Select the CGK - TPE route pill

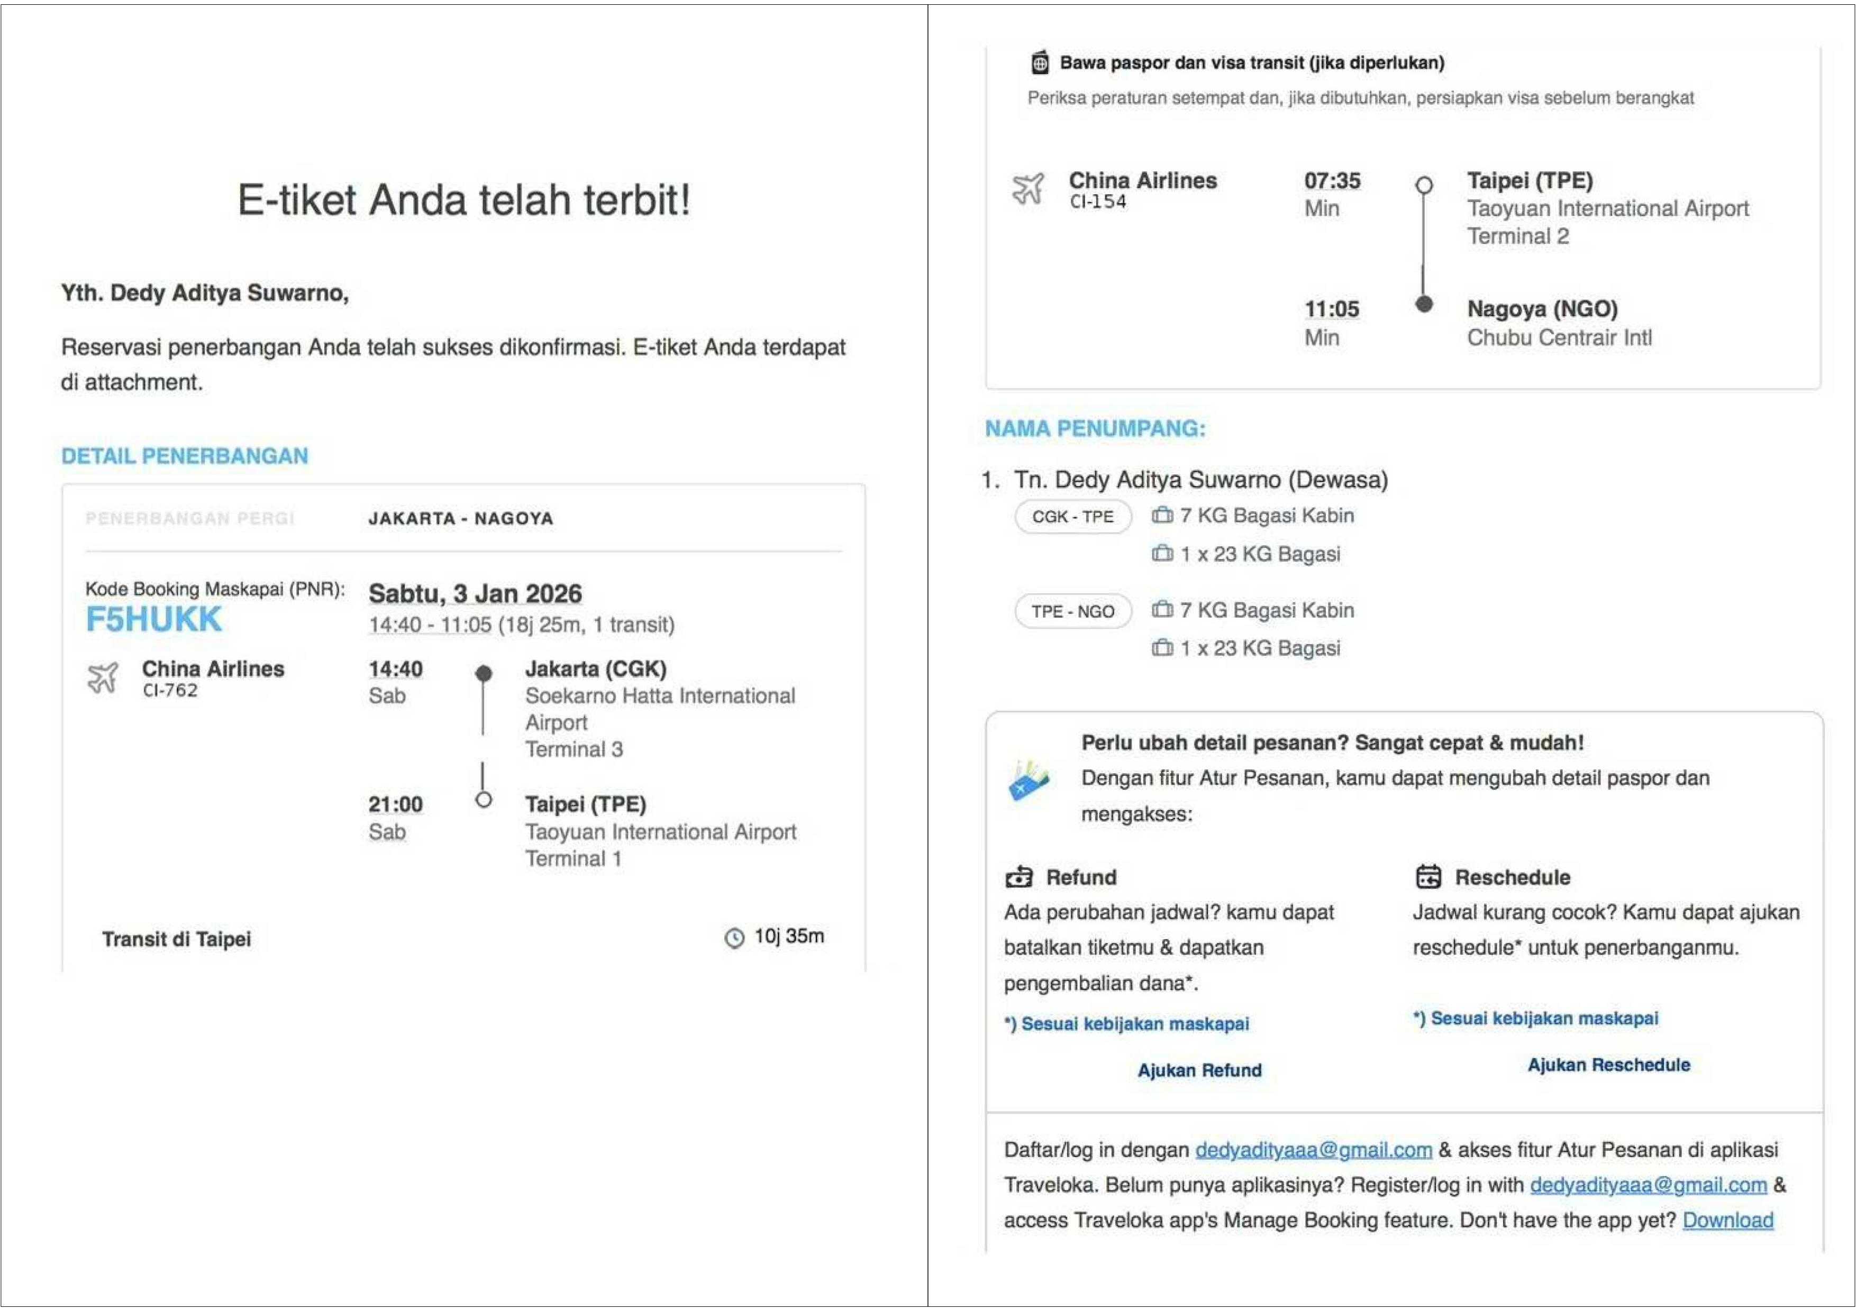point(1072,517)
